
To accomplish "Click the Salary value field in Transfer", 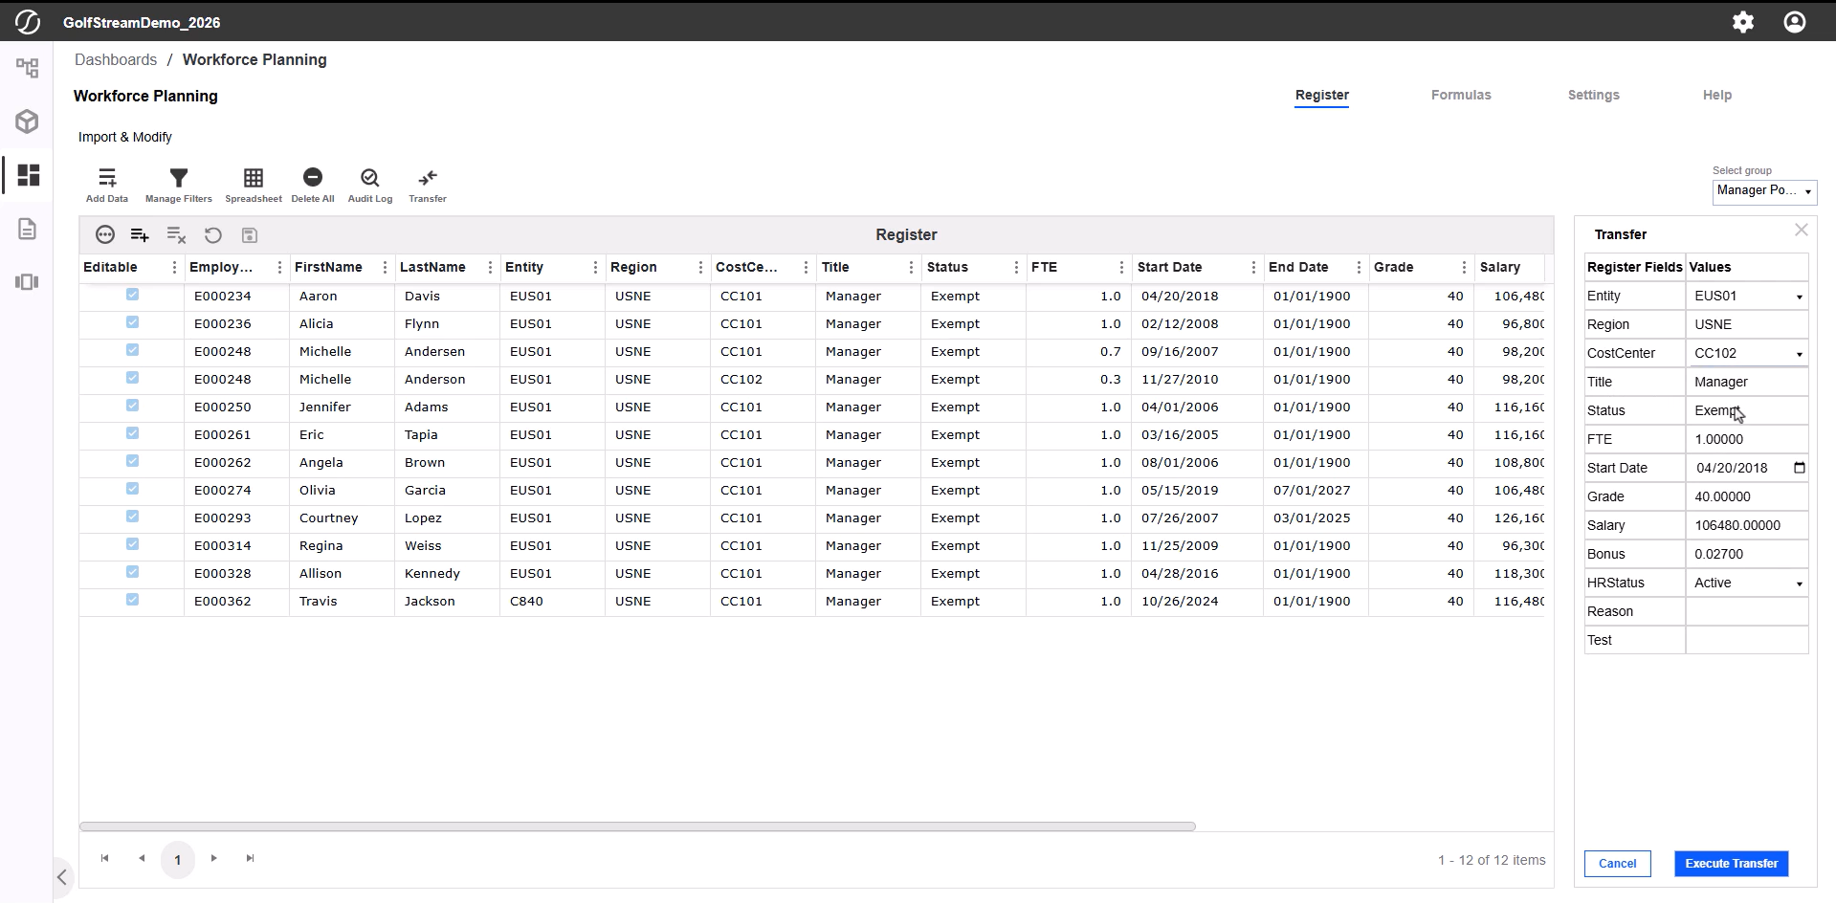I will coord(1747,525).
